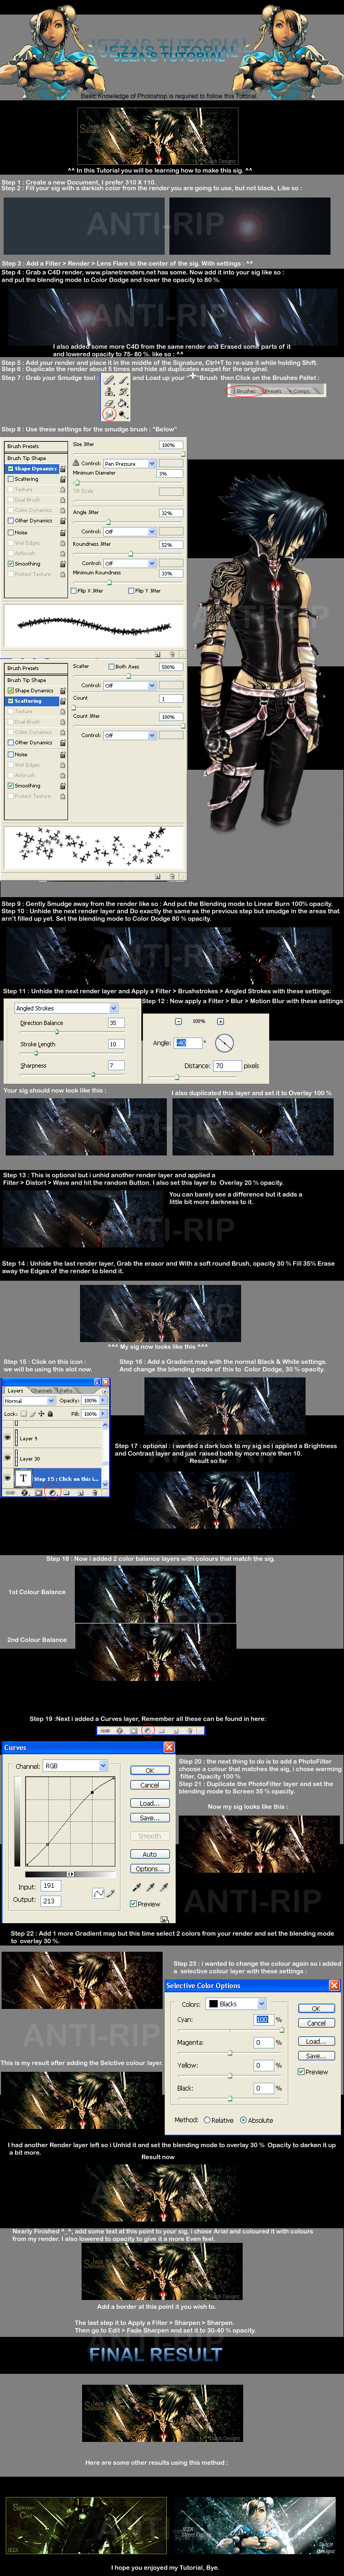Click the Cyan value field
Screen dimensions: 344x2576
coord(263,2020)
